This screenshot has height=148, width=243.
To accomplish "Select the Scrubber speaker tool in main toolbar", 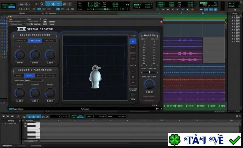I will tap(64, 4).
